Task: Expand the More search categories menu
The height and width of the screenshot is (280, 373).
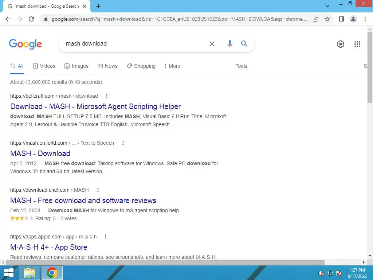Action: pos(172,66)
